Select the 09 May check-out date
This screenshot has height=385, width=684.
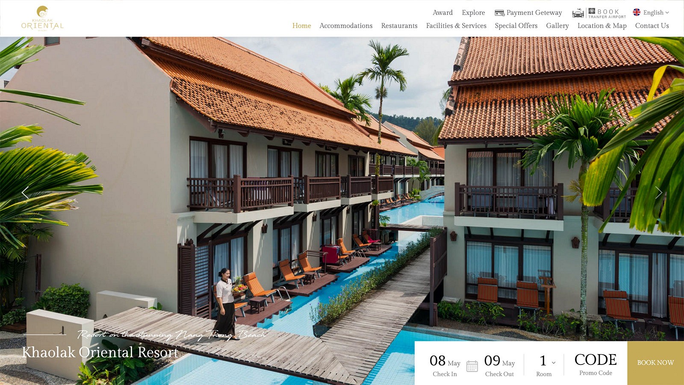point(499,365)
